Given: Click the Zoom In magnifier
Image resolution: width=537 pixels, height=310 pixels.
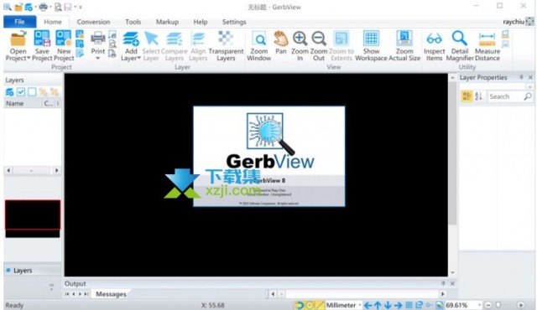Looking at the screenshot, I should (x=300, y=39).
